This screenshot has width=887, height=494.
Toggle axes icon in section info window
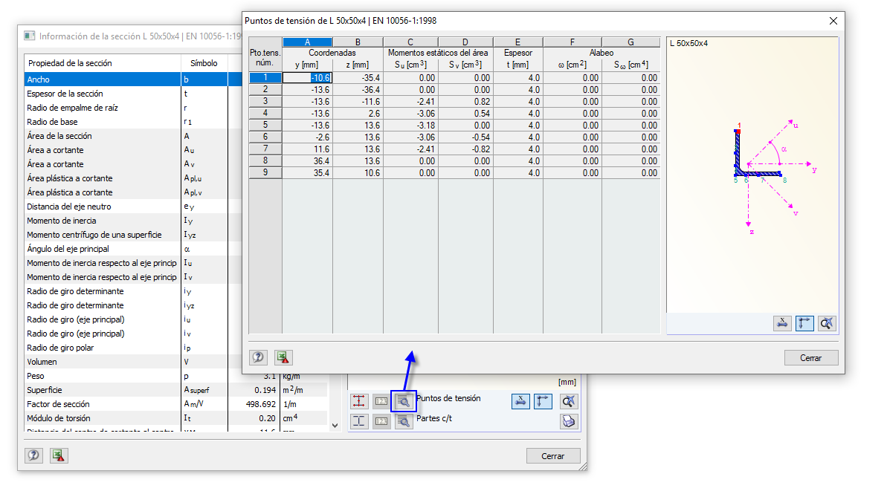tap(543, 401)
